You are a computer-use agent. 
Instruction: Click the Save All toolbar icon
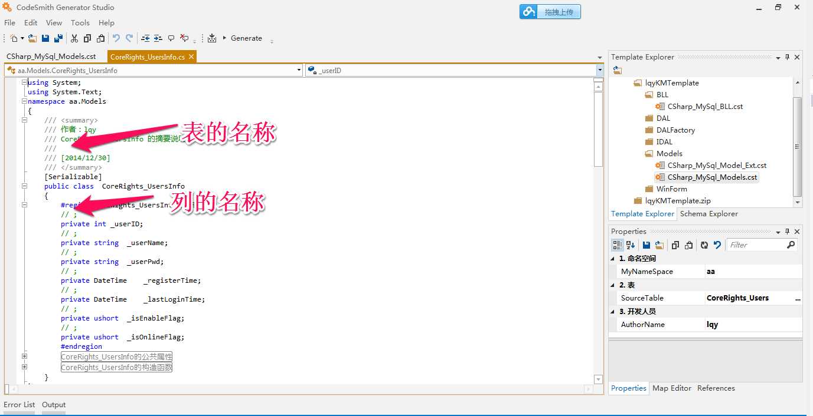[58, 38]
